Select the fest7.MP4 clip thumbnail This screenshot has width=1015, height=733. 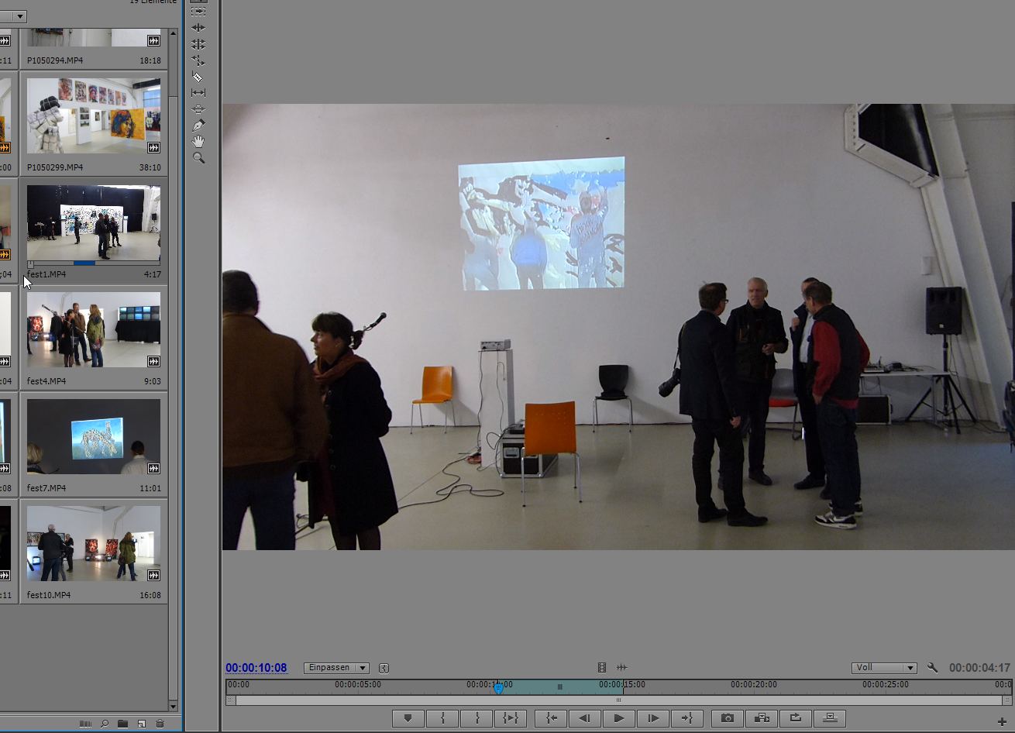tap(94, 436)
